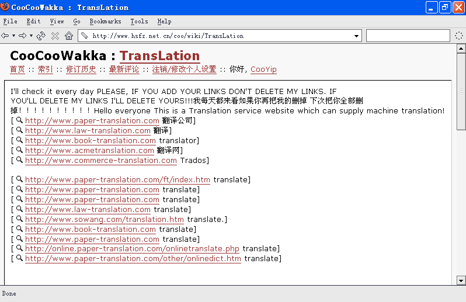Reload the page with the refresh icon
The width and height of the screenshot is (466, 302).
41,36
